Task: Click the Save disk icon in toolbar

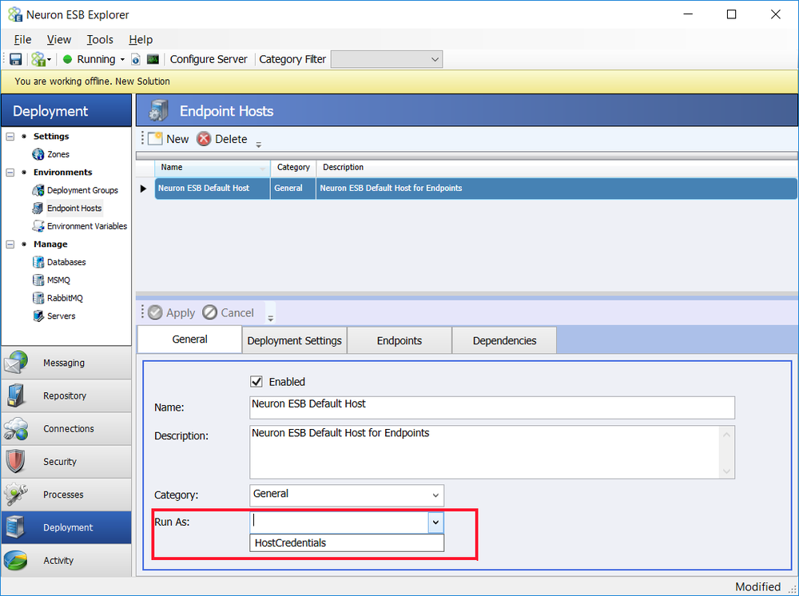Action: (x=16, y=59)
